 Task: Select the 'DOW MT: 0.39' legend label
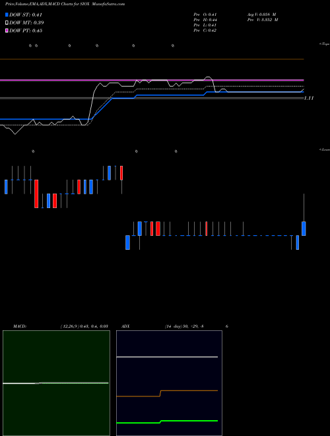(26, 23)
